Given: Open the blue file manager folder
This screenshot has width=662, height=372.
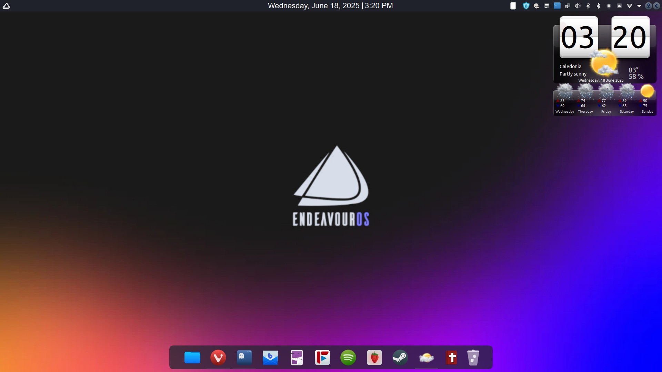Looking at the screenshot, I should coord(192,358).
